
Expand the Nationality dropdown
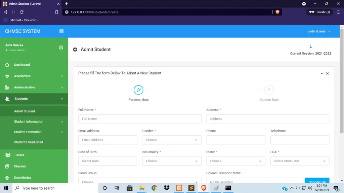point(172,161)
